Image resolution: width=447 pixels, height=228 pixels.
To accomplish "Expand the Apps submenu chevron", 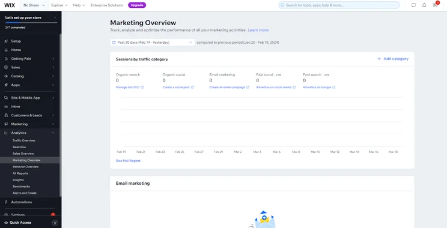I will 53,85.
